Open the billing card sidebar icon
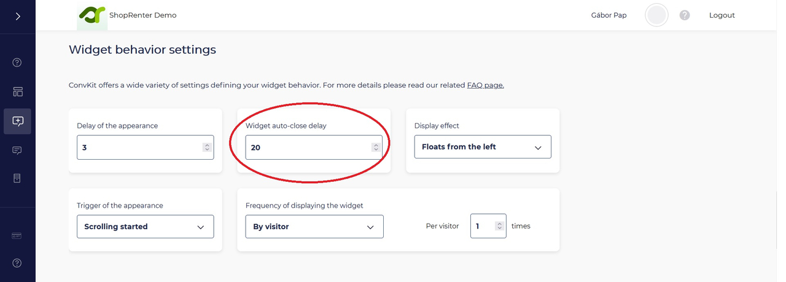The image size is (786, 282). (17, 236)
